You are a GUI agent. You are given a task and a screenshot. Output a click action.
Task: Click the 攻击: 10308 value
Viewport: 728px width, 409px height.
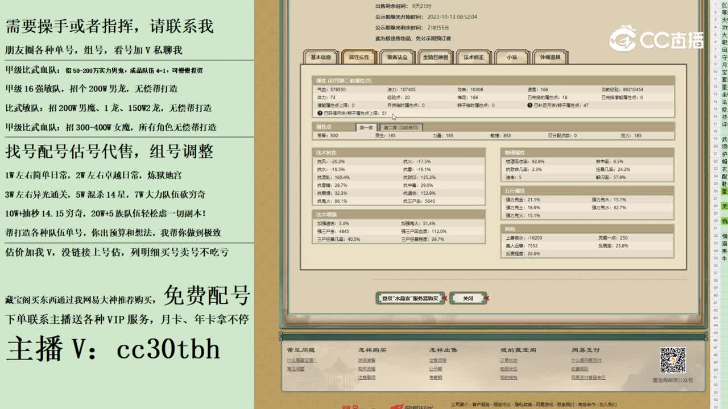pyautogui.click(x=470, y=90)
